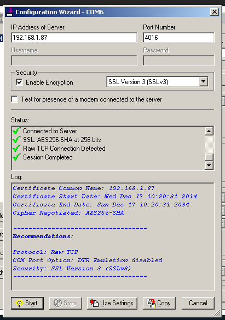
Task: Copy the log with Copy button
Action: [x=159, y=303]
